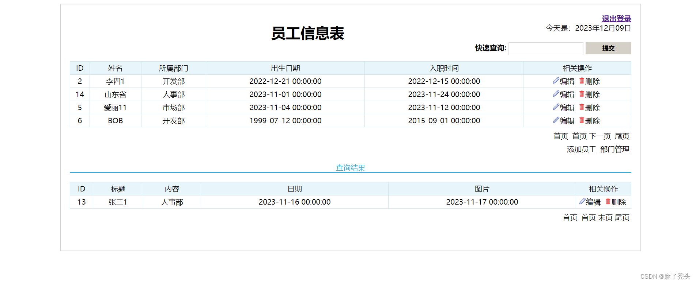Click the pencil edit icon for 李四1
This screenshot has height=283, width=696.
(556, 81)
